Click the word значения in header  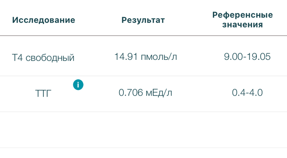(243, 25)
